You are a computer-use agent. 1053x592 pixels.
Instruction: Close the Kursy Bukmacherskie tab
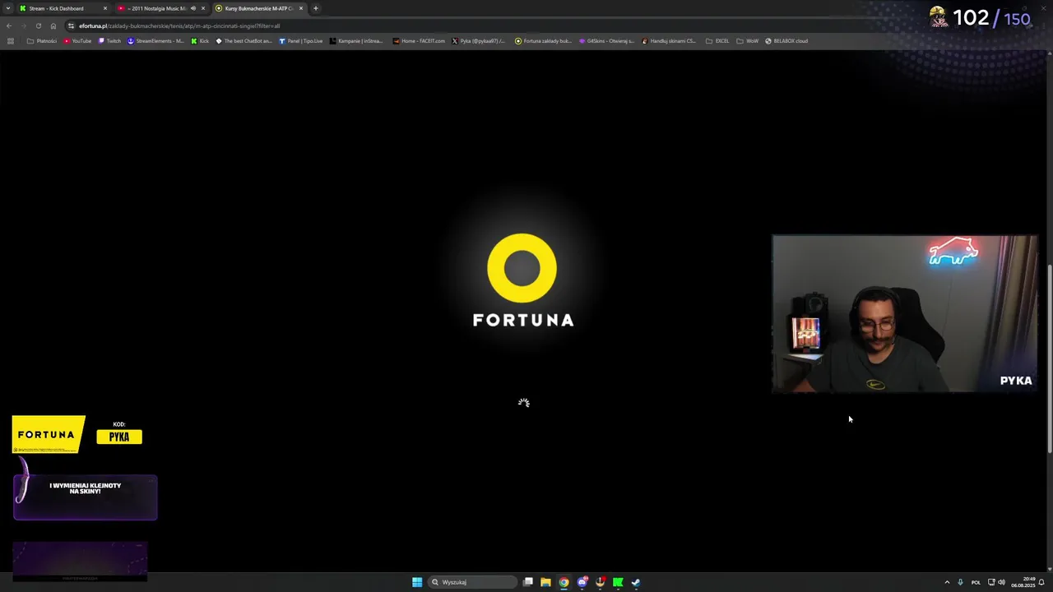[x=301, y=8]
